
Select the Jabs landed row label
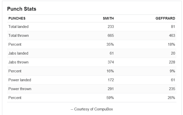tap(18, 53)
